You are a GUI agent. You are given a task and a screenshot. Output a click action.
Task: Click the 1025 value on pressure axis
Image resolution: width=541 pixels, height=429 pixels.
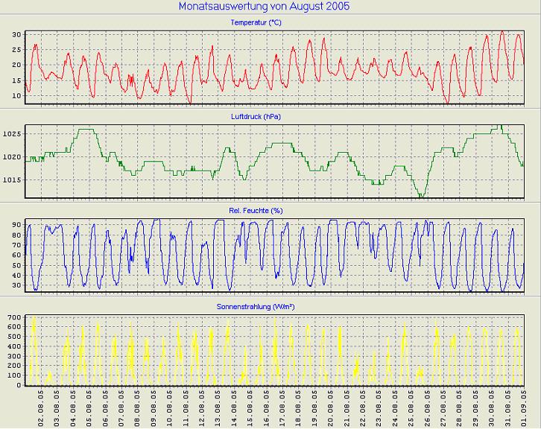point(13,134)
